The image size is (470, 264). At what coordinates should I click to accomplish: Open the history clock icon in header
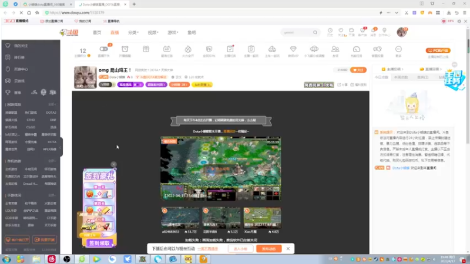click(x=330, y=31)
